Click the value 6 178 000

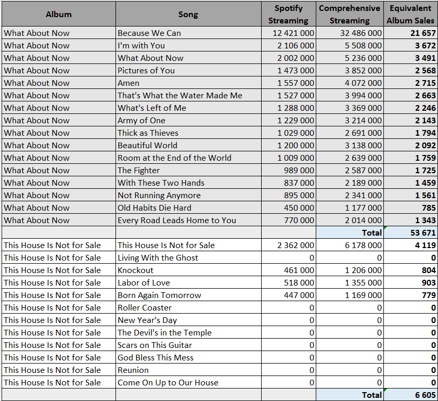click(x=350, y=245)
